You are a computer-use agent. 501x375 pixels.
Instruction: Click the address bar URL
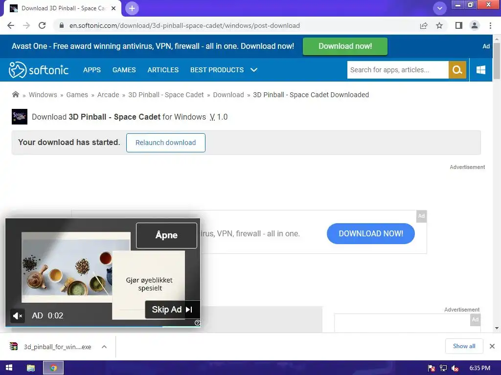coord(184,25)
